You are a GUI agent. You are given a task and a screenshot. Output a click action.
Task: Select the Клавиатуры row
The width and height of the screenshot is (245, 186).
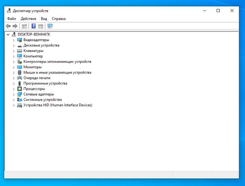point(33,51)
